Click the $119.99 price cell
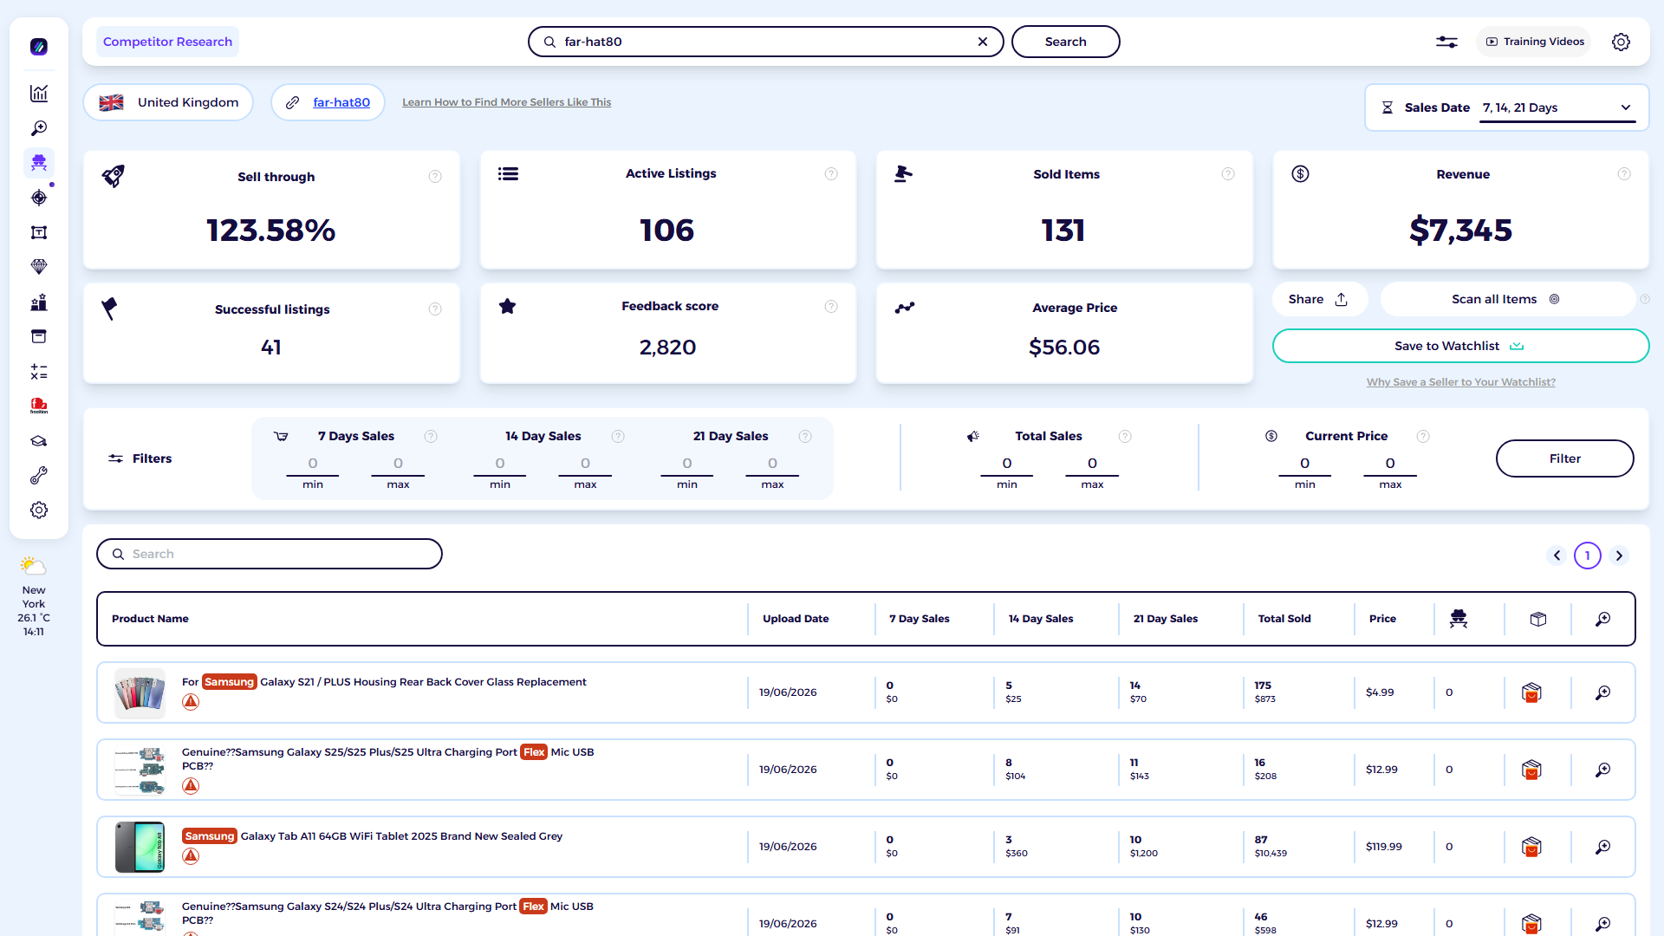 (1383, 847)
